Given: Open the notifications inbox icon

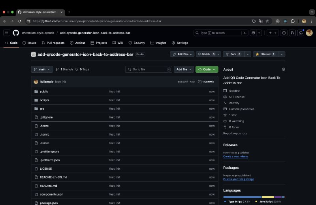Looking at the screenshot, I should click(x=301, y=33).
